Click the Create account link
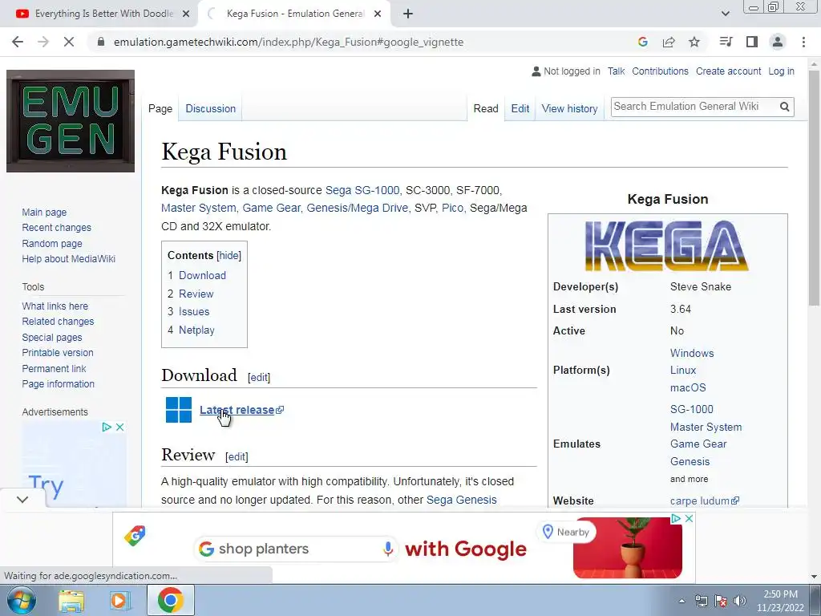 pyautogui.click(x=728, y=71)
